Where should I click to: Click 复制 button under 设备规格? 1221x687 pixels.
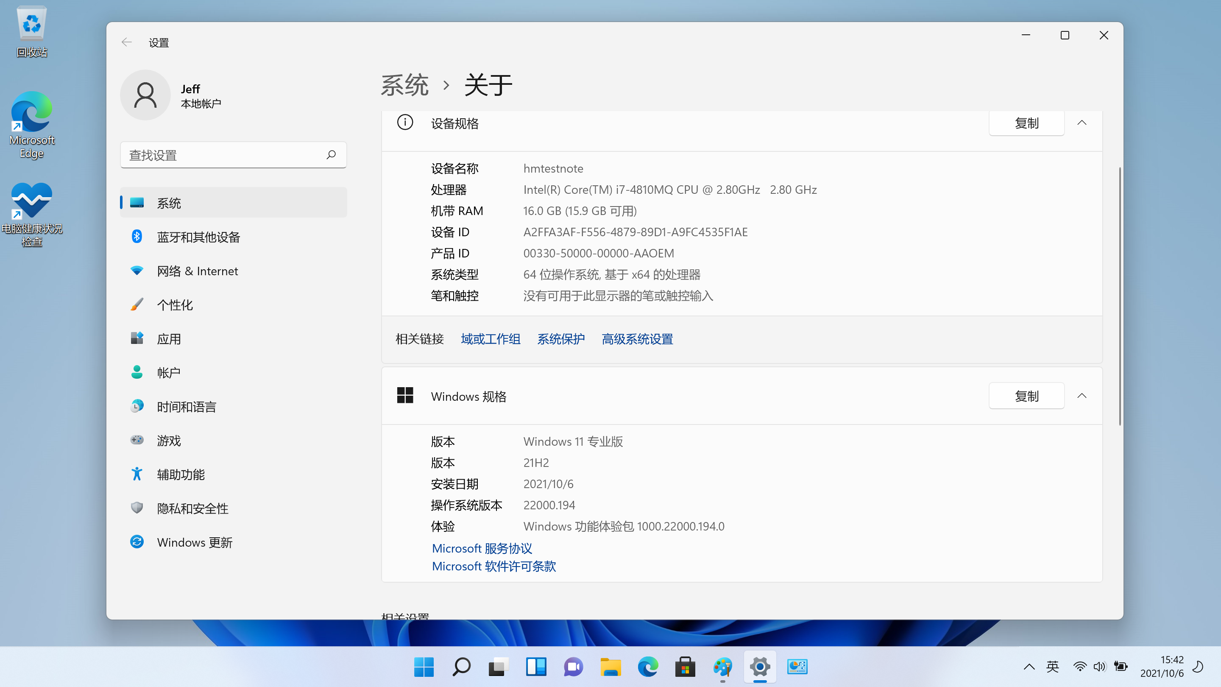coord(1026,123)
